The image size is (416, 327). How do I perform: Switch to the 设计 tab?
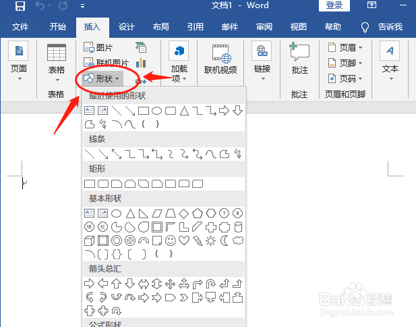(127, 27)
